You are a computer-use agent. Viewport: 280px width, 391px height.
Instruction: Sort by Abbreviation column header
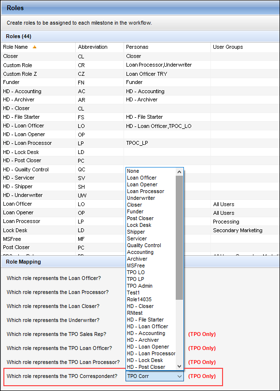(x=99, y=47)
